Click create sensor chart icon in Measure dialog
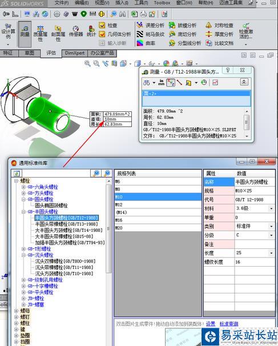This screenshot has width=278, height=346. 215,83
